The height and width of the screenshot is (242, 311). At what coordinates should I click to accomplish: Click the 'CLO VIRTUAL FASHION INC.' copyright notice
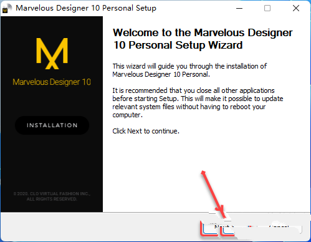coord(52,196)
